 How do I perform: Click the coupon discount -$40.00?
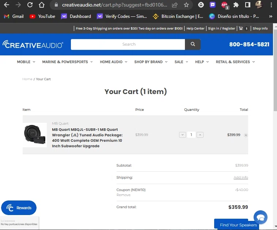pyautogui.click(x=242, y=190)
